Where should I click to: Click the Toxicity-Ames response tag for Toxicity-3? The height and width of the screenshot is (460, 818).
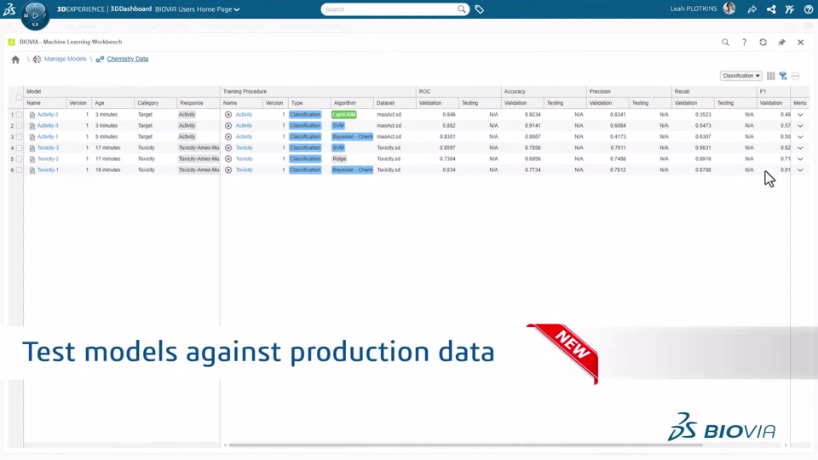(x=199, y=148)
